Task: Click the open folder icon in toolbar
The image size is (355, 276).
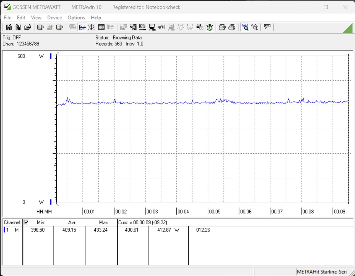Action: pyautogui.click(x=28, y=27)
